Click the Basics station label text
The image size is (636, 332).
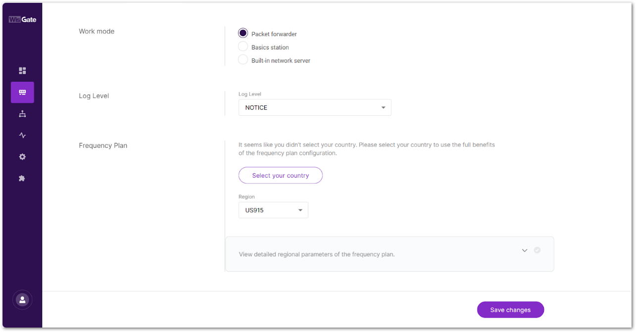coord(270,47)
